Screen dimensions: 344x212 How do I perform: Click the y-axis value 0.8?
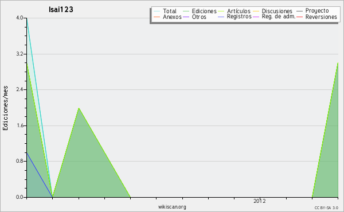19,161
